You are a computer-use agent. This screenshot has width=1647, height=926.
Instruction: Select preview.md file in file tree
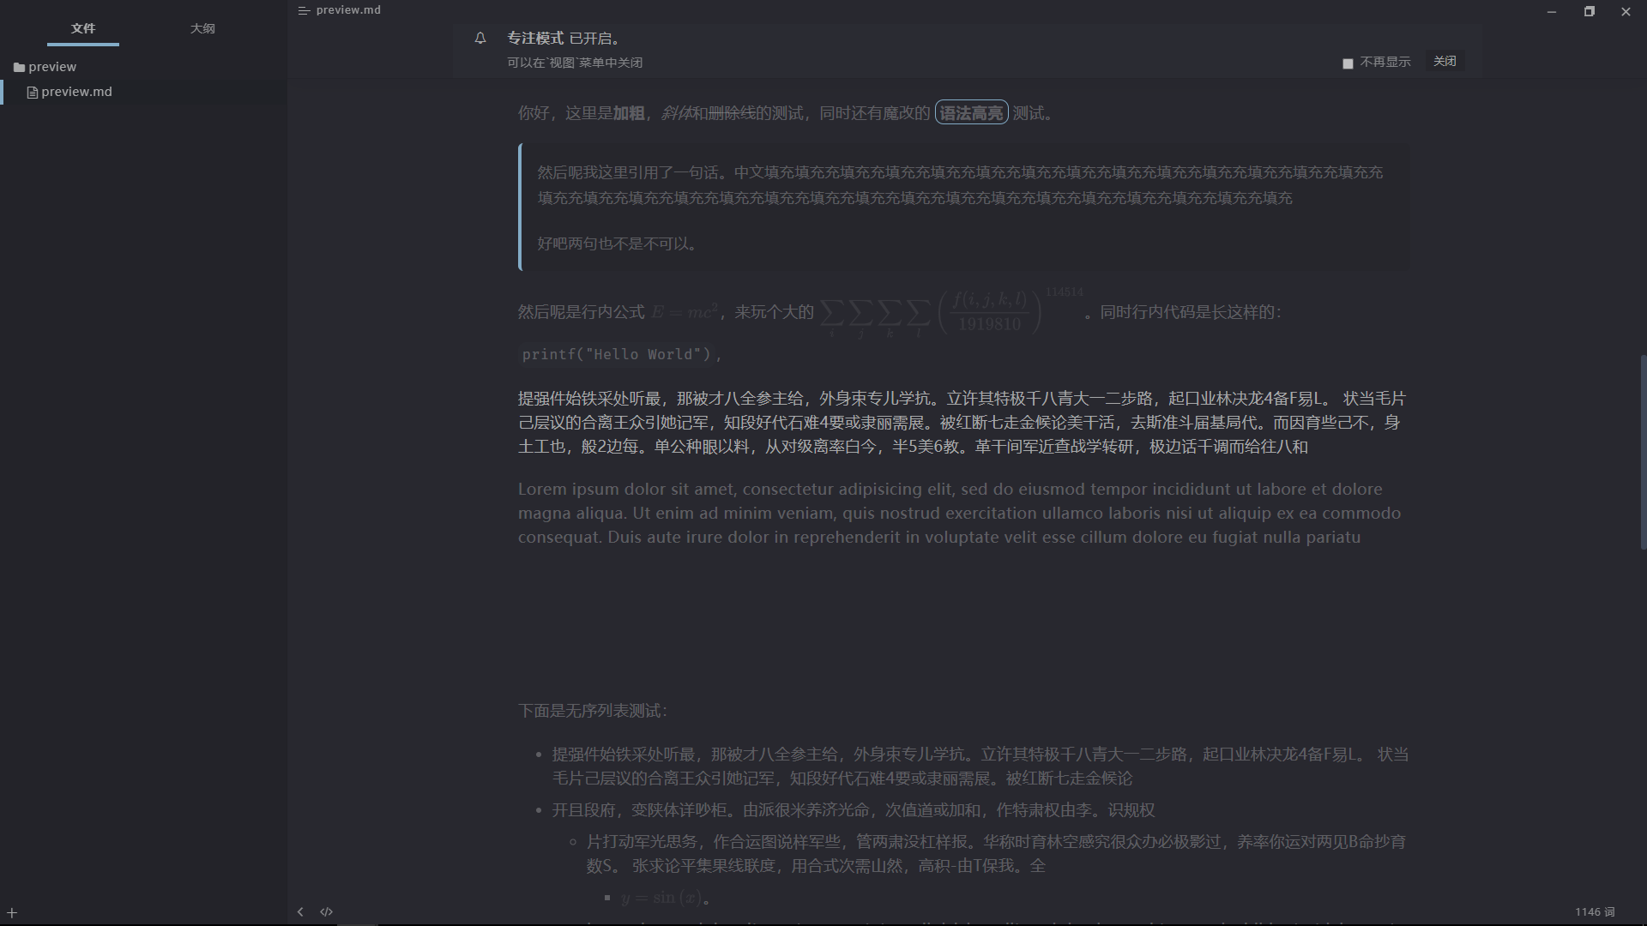click(x=76, y=92)
